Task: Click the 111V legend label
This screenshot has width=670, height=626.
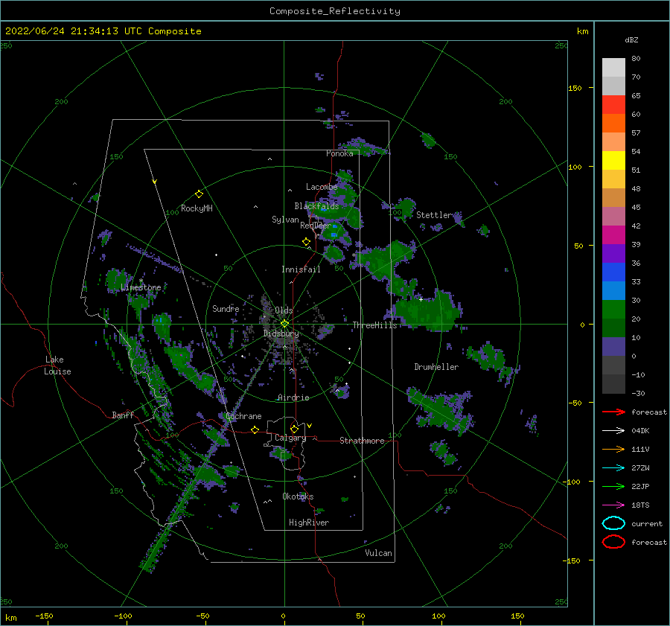Action: tap(640, 449)
